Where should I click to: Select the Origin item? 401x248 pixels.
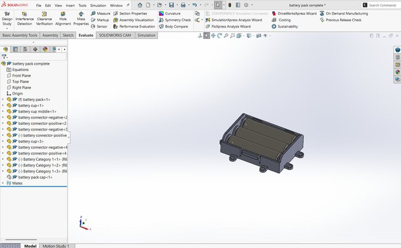tap(17, 94)
